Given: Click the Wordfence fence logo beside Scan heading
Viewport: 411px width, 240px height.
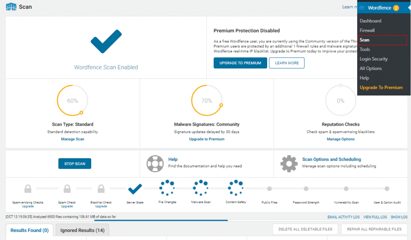Looking at the screenshot, I should coord(11,6).
